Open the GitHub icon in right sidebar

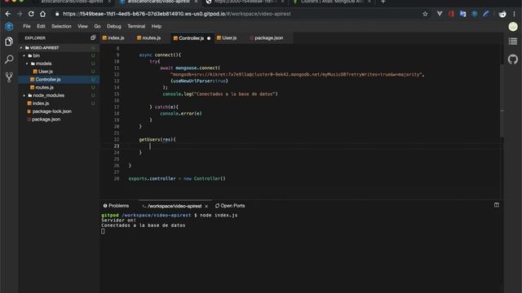[x=513, y=59]
